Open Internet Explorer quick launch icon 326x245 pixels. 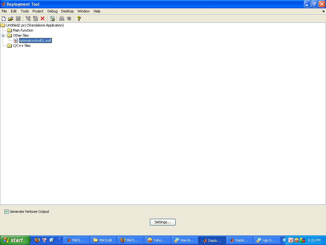pyautogui.click(x=52, y=240)
